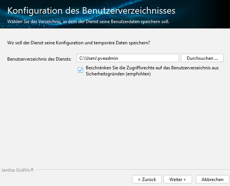Click the Janitza GridVis brand label
The width and height of the screenshot is (230, 186).
point(16,170)
